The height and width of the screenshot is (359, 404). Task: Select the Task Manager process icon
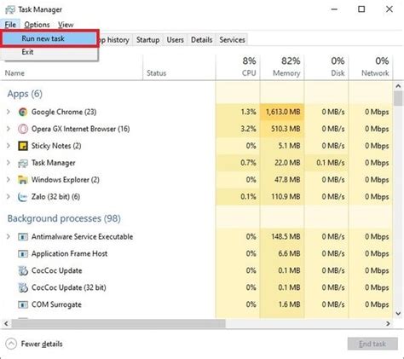point(23,163)
